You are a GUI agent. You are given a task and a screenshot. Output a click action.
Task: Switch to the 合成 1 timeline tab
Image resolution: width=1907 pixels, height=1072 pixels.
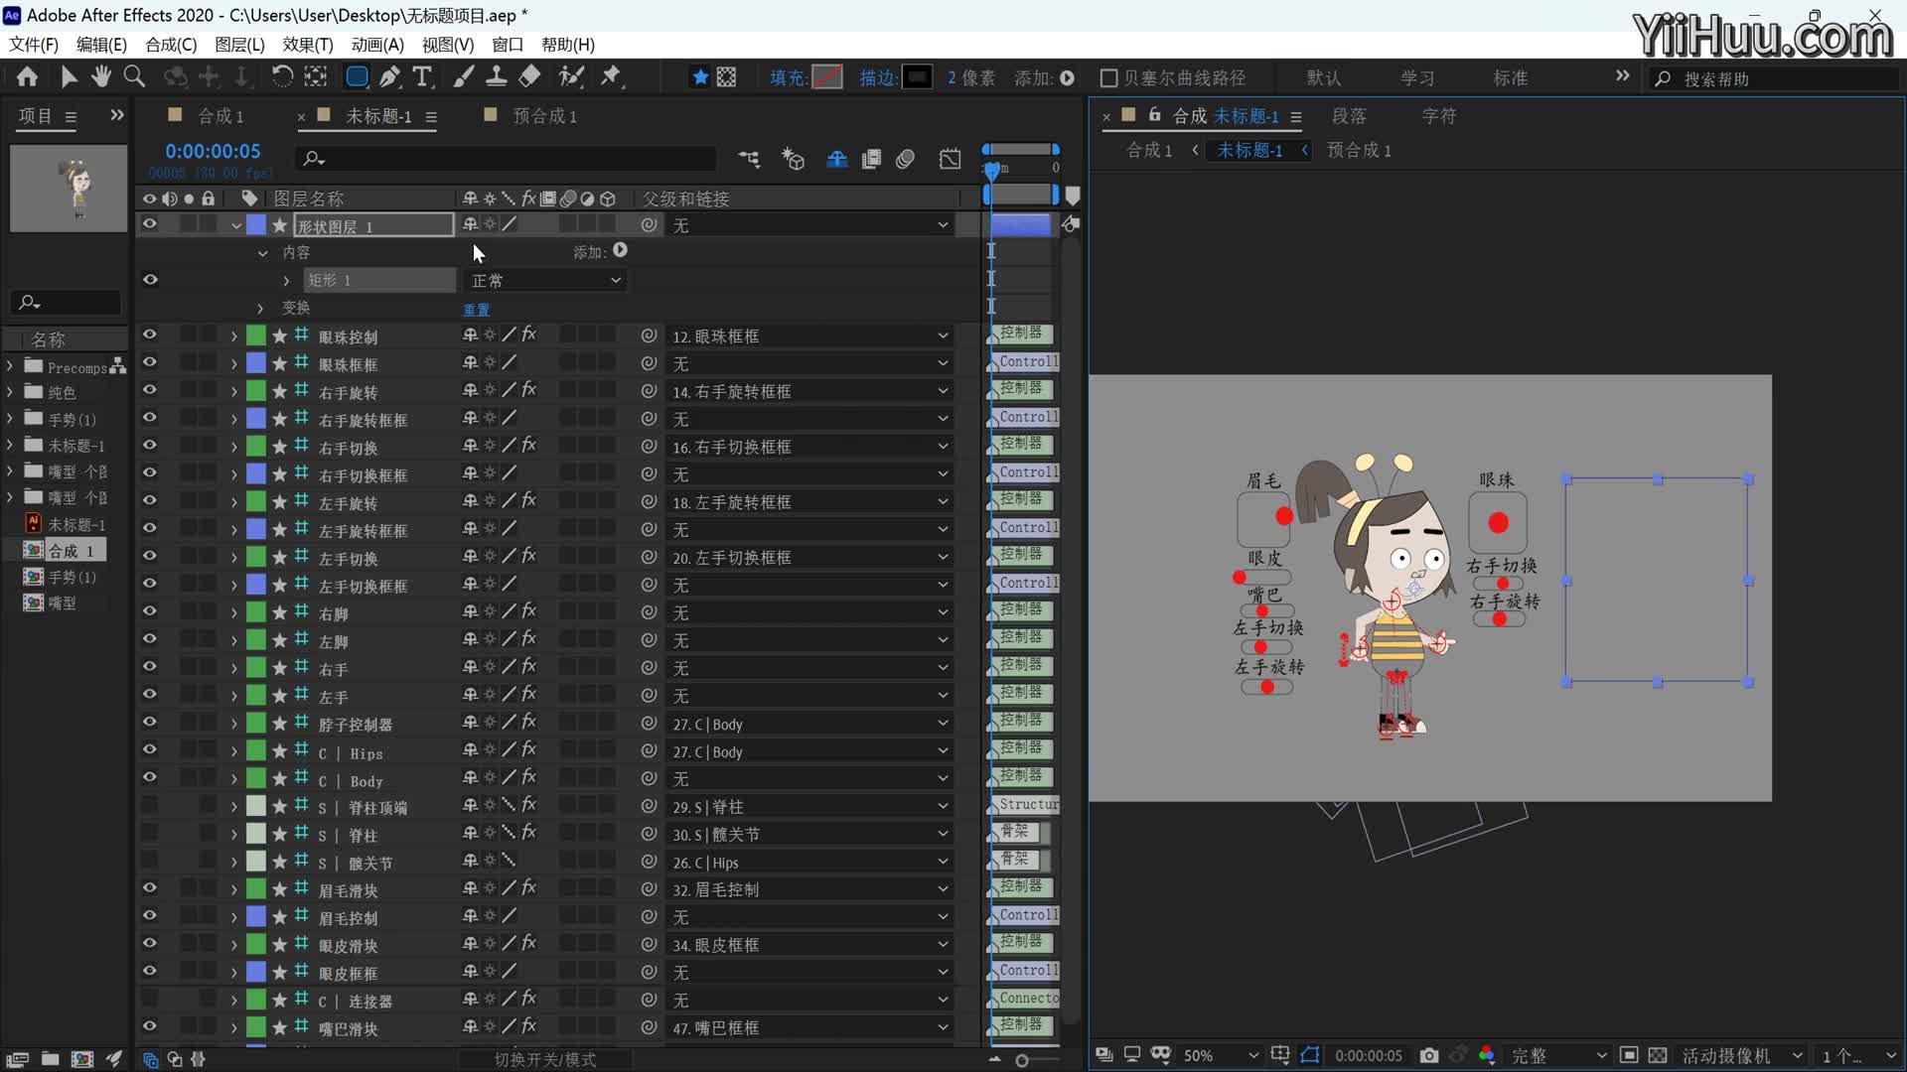point(220,116)
